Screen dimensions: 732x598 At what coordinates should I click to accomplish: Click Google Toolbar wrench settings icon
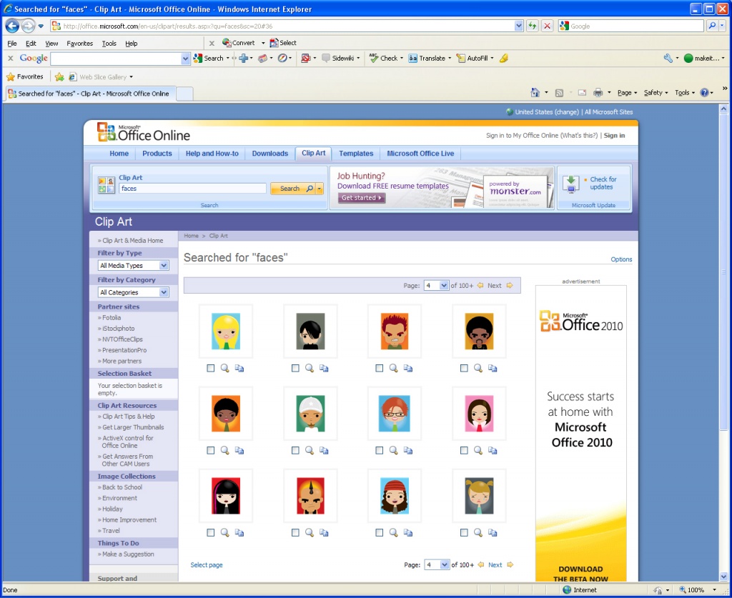click(668, 59)
